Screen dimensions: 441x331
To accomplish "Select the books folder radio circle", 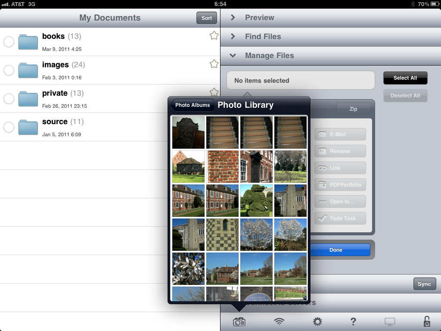I will 9,42.
